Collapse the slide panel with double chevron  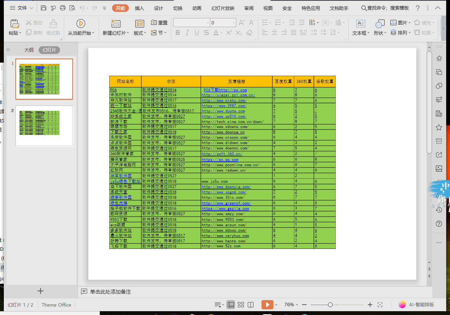[8, 50]
